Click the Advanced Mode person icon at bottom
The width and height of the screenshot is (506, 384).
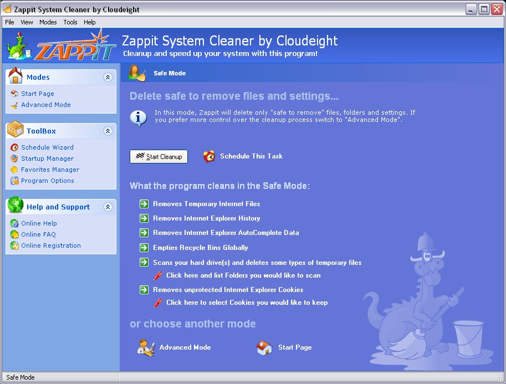click(146, 347)
